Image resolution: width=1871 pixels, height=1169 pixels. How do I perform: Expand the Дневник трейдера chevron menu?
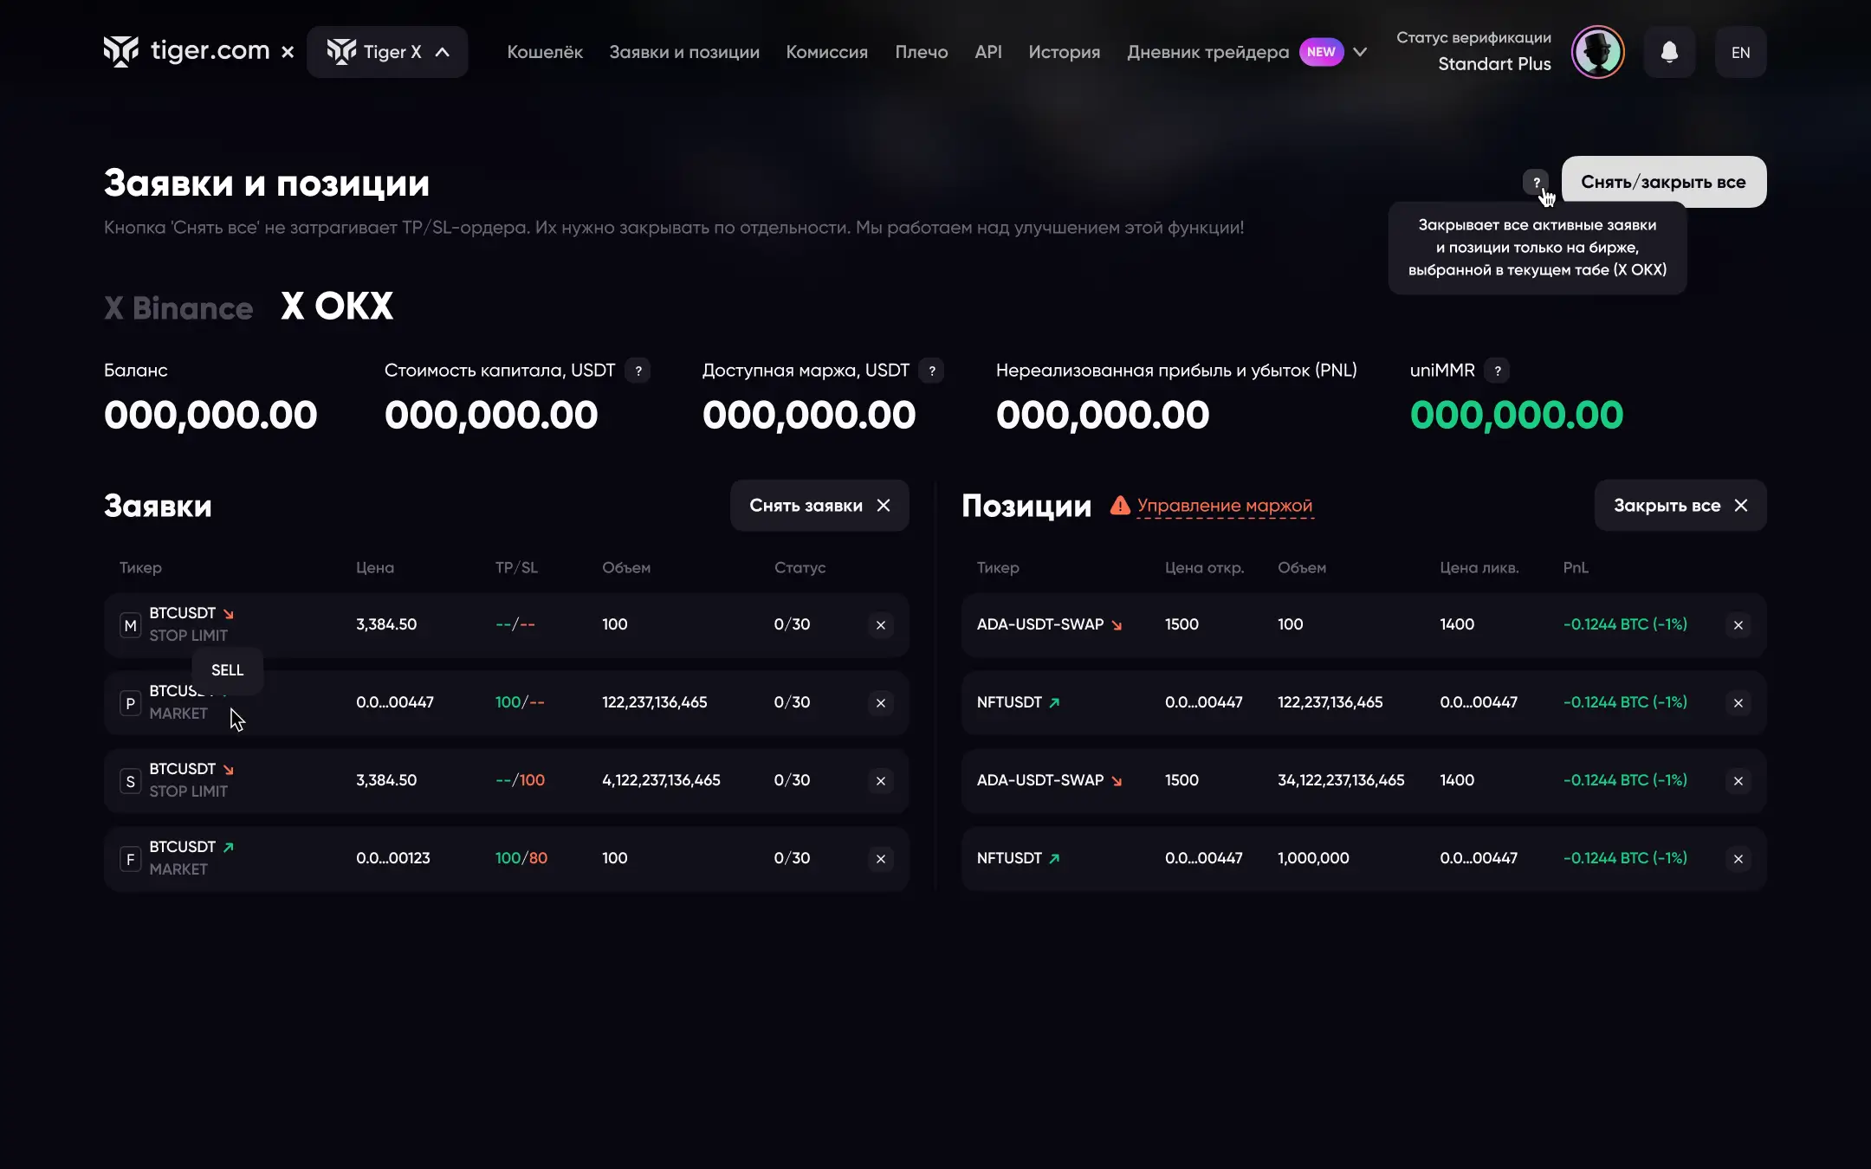coord(1360,52)
